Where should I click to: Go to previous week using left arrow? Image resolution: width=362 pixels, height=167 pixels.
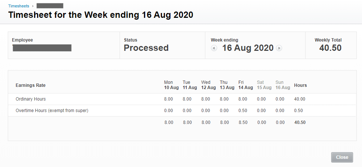pyautogui.click(x=214, y=48)
